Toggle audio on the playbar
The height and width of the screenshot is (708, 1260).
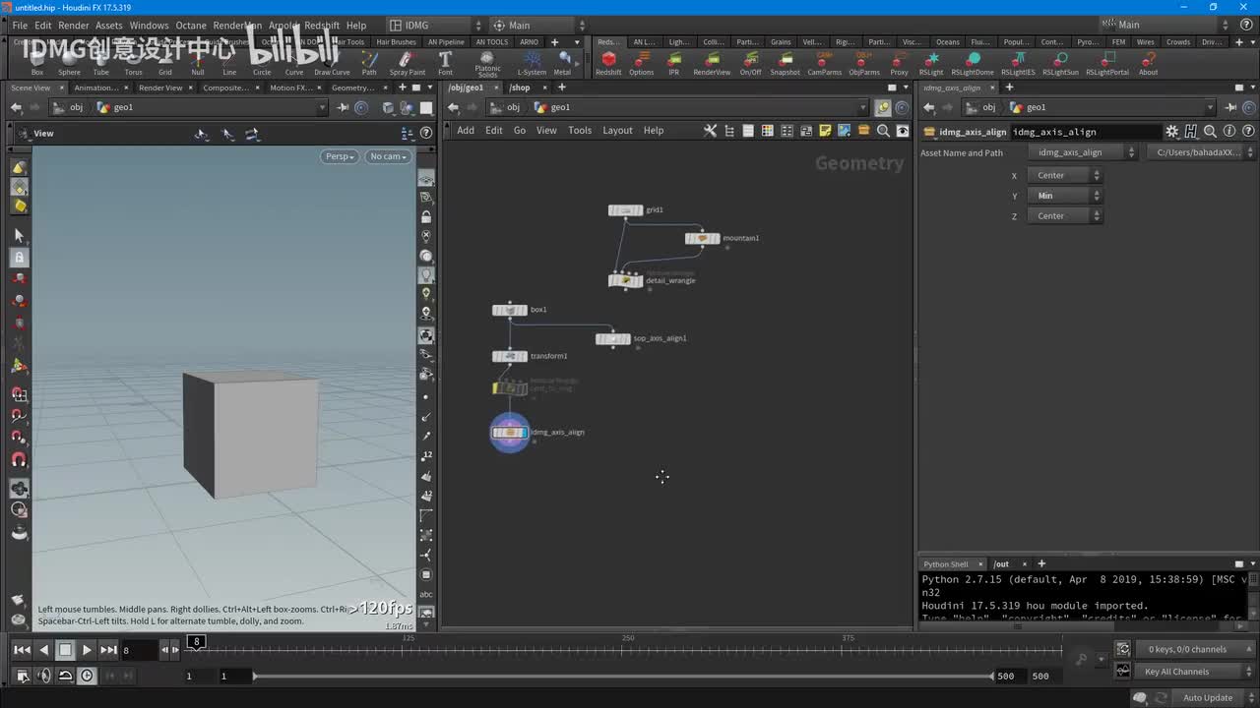tap(43, 676)
